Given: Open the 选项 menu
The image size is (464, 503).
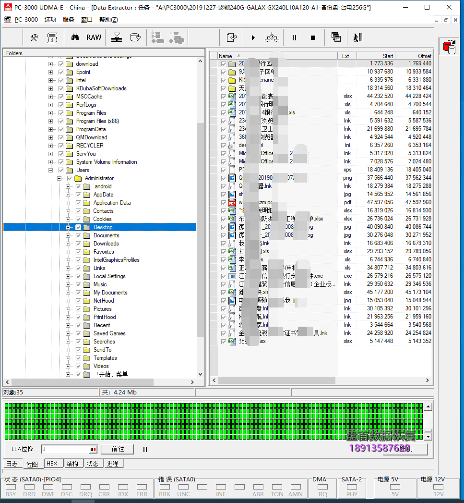Looking at the screenshot, I should [x=50, y=20].
